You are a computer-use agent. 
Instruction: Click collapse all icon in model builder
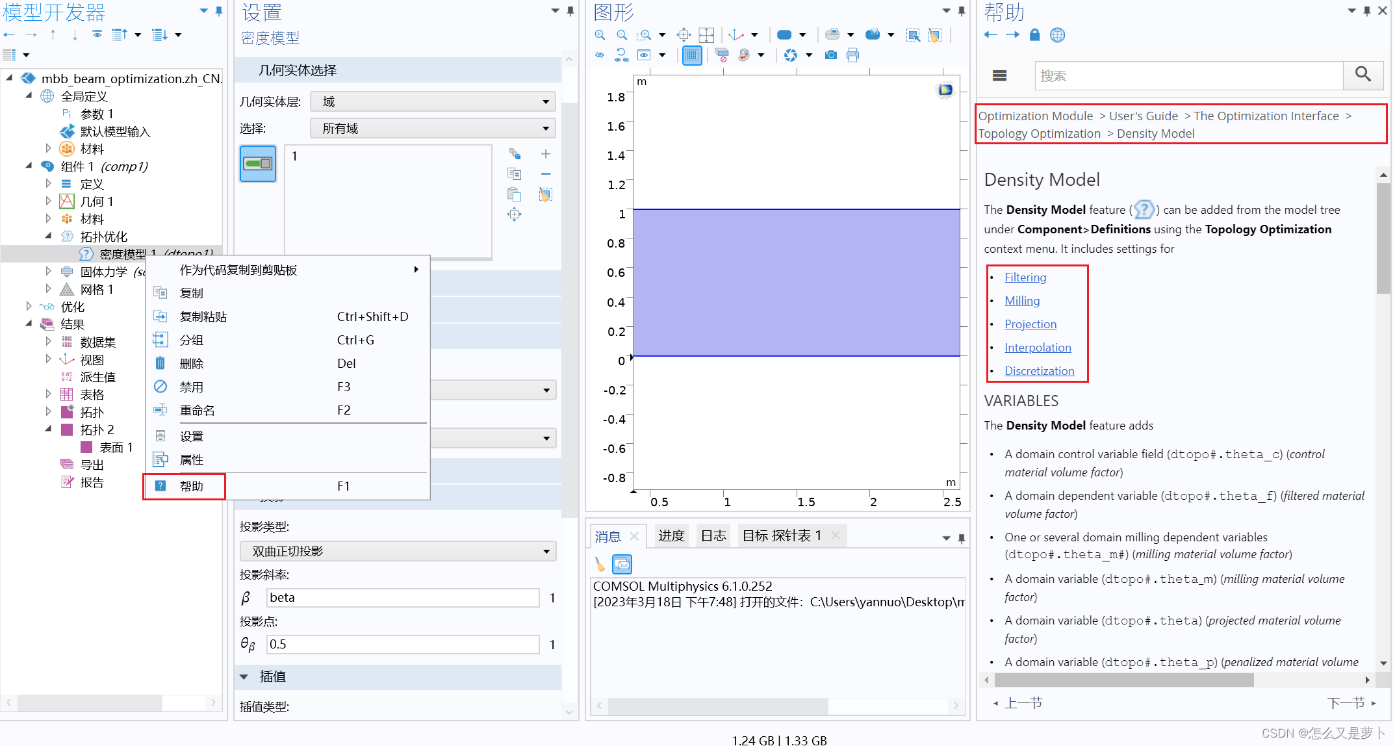(x=119, y=35)
